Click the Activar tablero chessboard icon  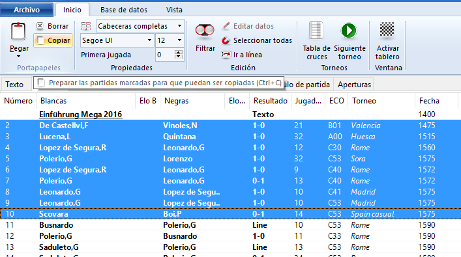coord(387,29)
